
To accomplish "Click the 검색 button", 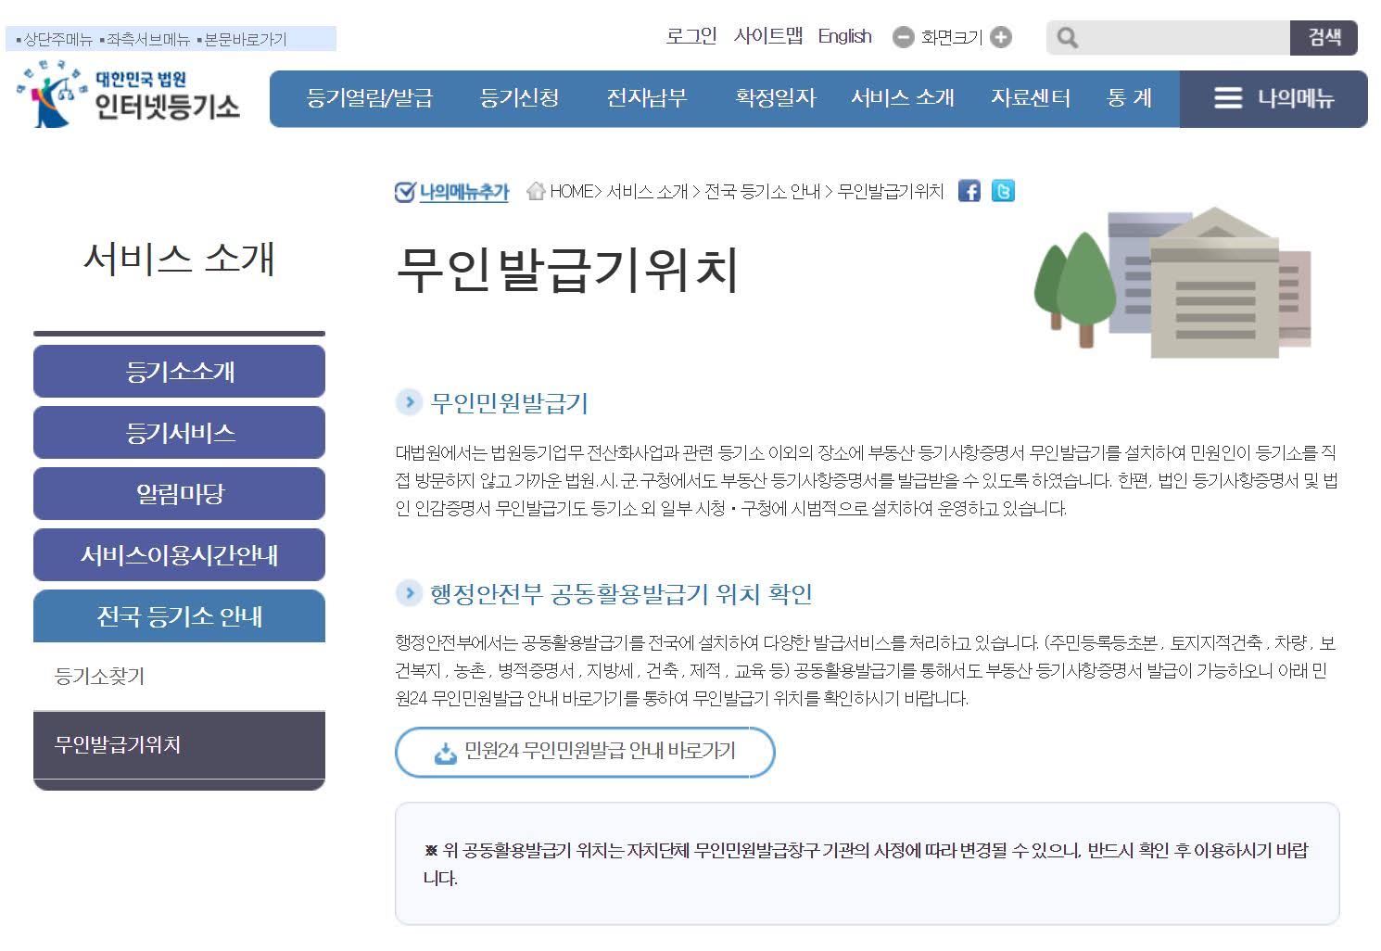I will (x=1324, y=38).
